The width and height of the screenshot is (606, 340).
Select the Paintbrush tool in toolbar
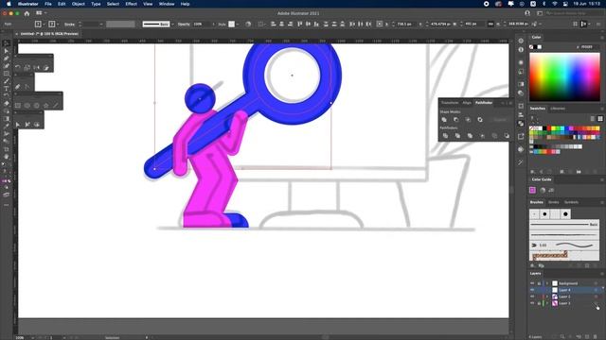click(7, 81)
